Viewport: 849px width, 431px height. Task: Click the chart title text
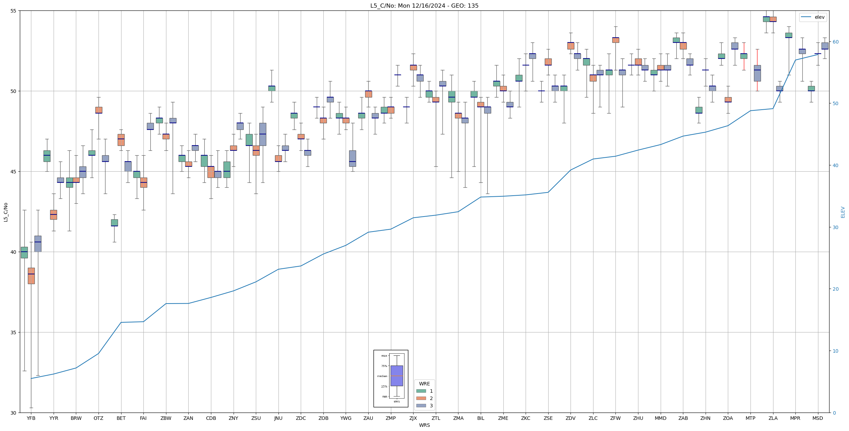424,6
